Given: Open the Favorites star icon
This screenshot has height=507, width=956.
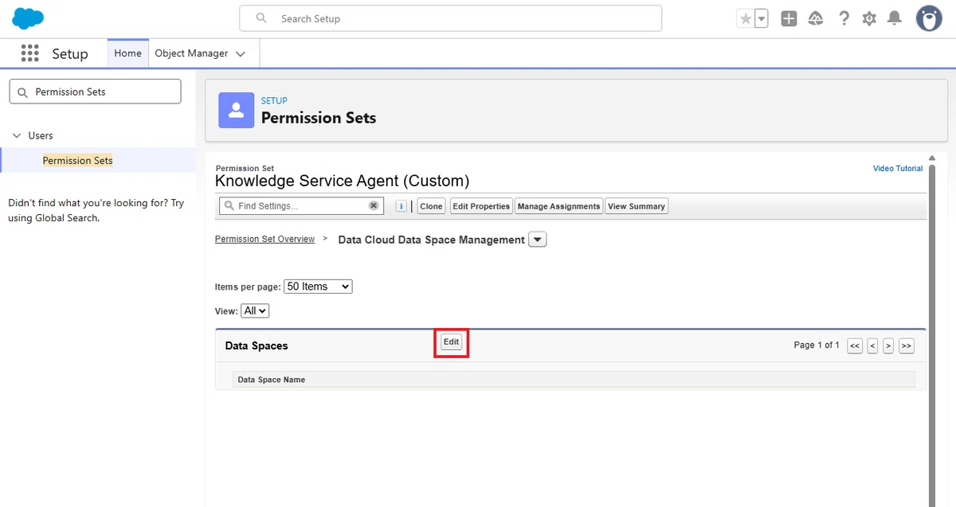Looking at the screenshot, I should (x=746, y=19).
